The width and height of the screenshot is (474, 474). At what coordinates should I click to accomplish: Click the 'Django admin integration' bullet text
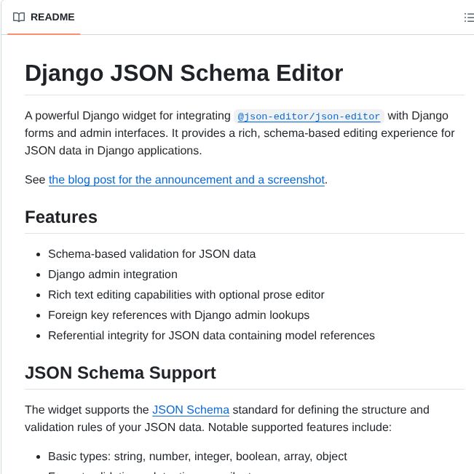click(113, 274)
